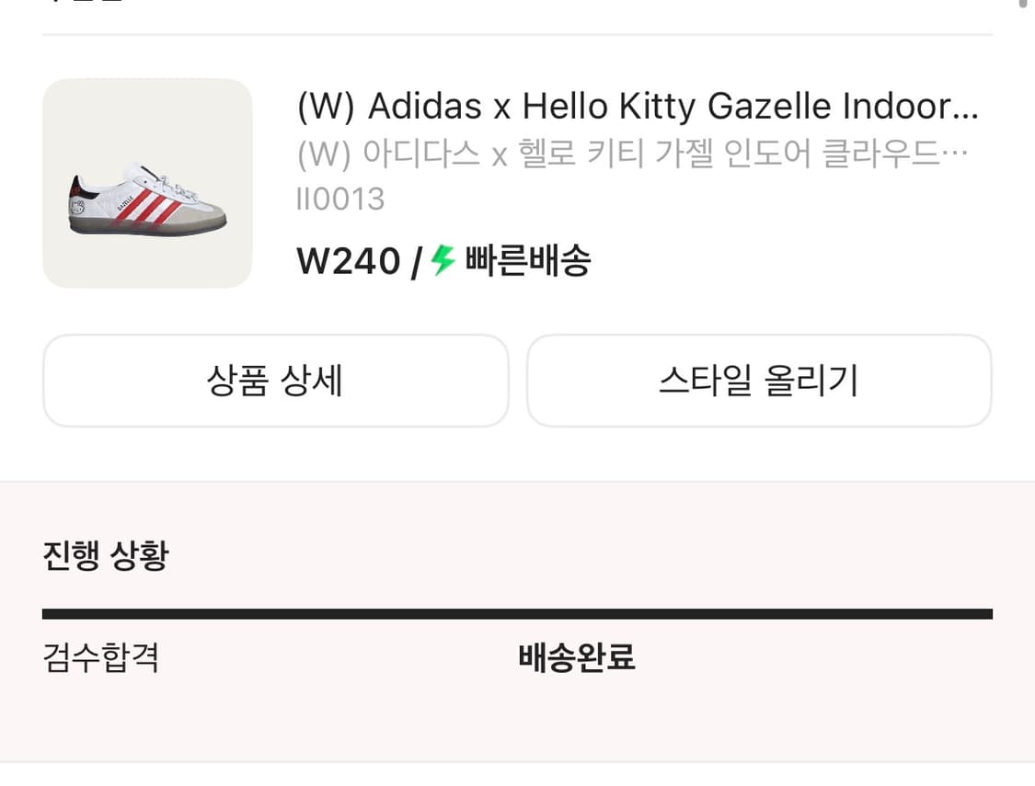Select the 배송완료 delivery complete status
Viewport: 1035px width, 786px height.
coord(575,658)
